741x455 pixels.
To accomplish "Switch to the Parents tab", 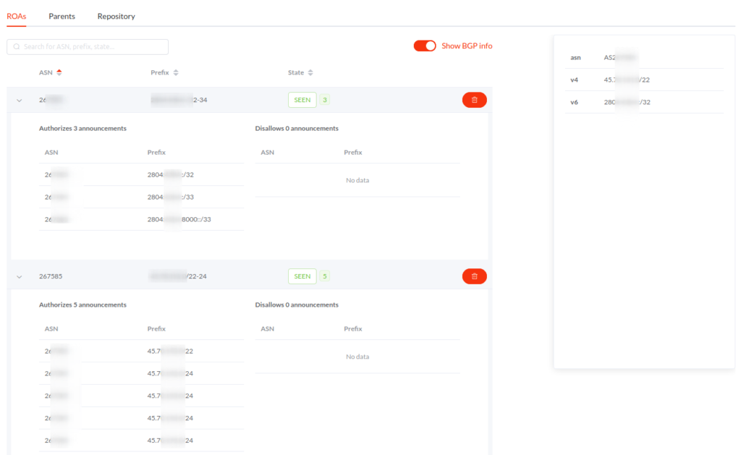I will (62, 15).
